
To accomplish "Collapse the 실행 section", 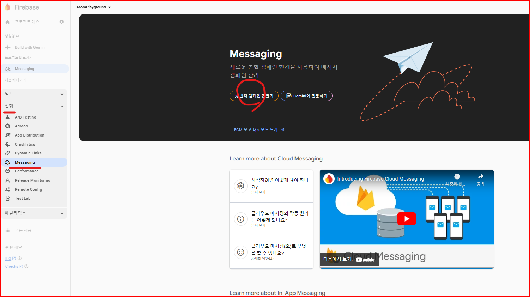I will point(34,107).
